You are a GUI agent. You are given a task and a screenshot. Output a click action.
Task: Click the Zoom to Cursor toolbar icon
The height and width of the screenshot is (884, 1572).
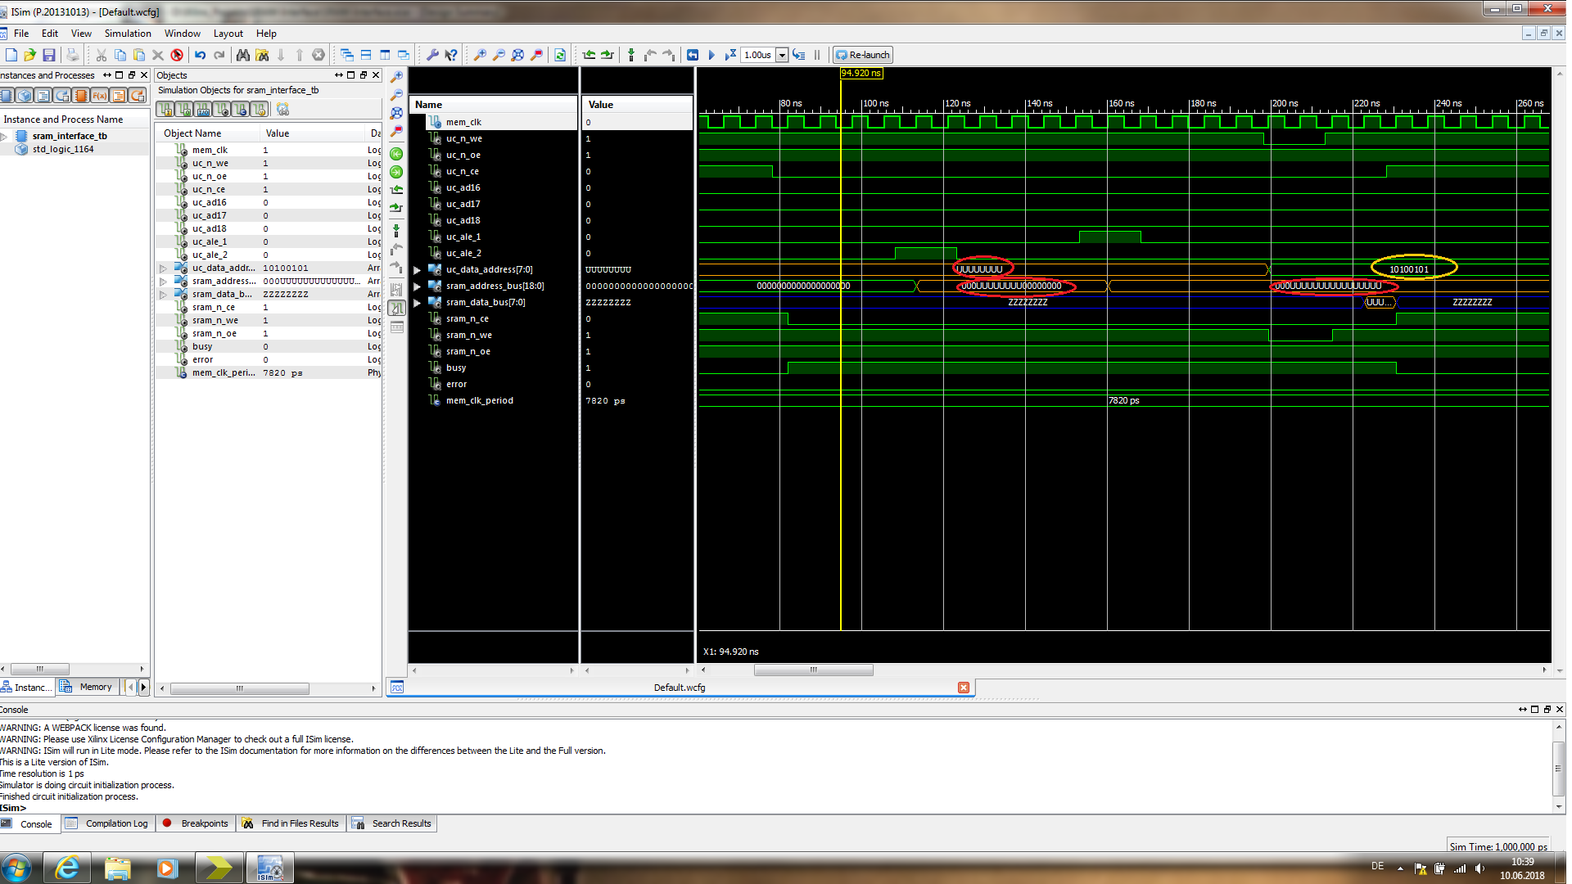click(536, 55)
